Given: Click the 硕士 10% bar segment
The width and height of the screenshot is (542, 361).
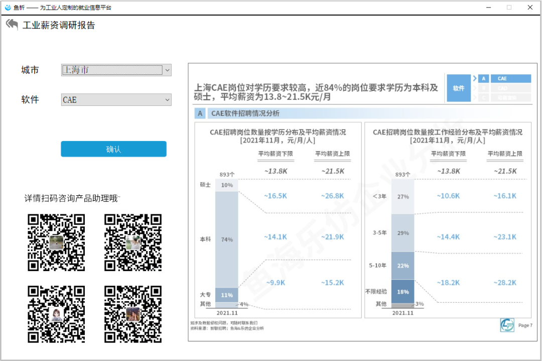Looking at the screenshot, I should [227, 185].
